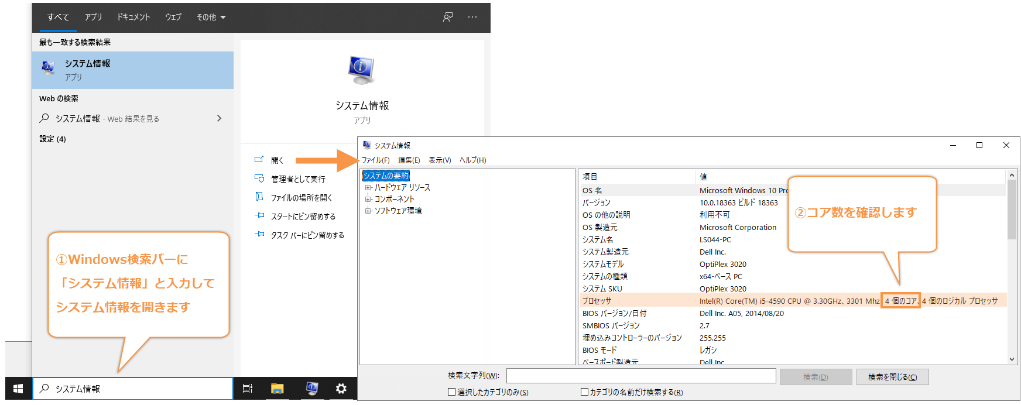Screen dimensions: 1021x405
Task: Open the 編集(E) menu
Action: coord(409,160)
